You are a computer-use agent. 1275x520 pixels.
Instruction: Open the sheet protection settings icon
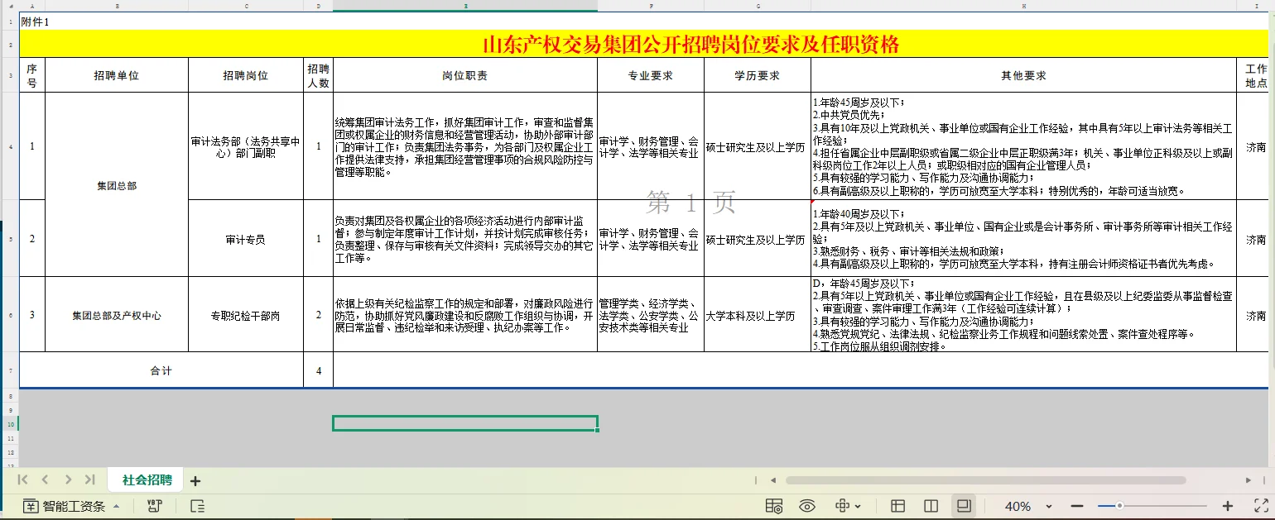pyautogui.click(x=774, y=506)
